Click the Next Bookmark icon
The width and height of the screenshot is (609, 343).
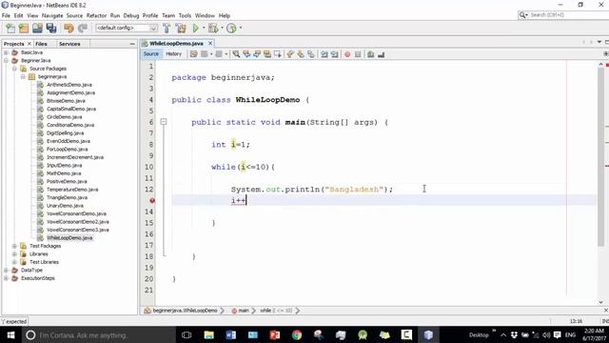(x=301, y=54)
